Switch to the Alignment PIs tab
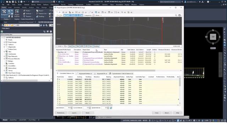This screenshot has width=227, height=127. 101,74
